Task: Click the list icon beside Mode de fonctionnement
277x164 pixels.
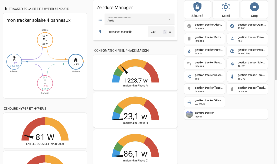Action: coord(100,19)
